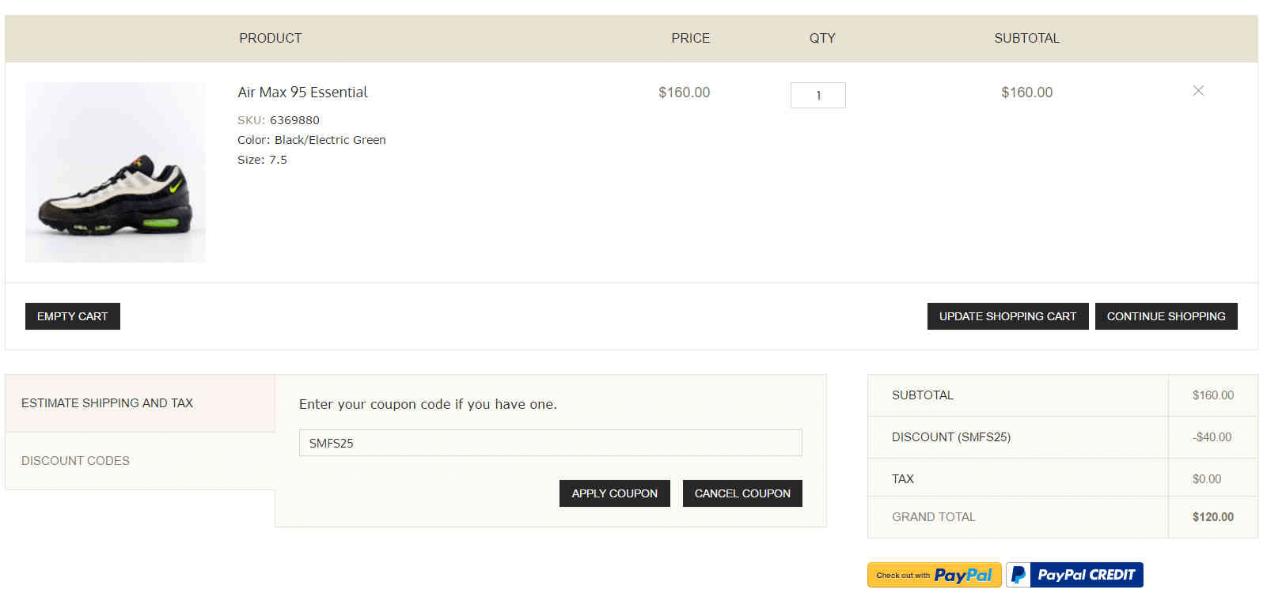Open the Air Max 95 shoe thumbnail
Viewport: 1267px width, 597px height.
tap(116, 172)
